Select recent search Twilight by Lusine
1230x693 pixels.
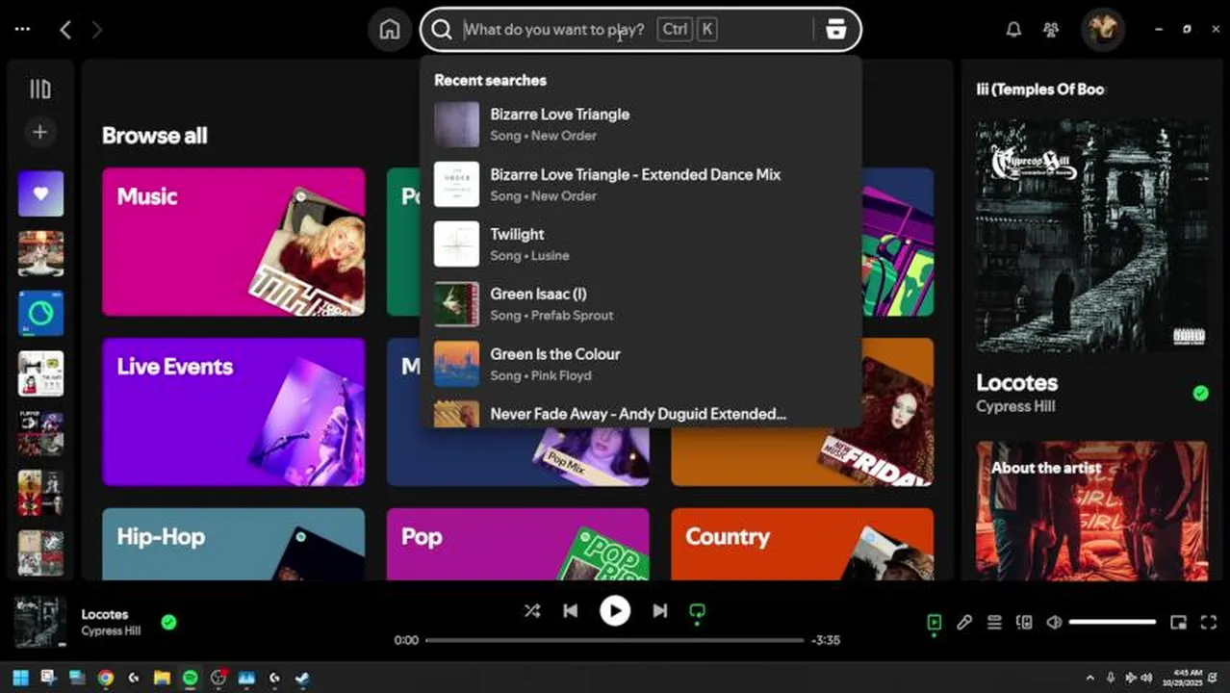(640, 244)
